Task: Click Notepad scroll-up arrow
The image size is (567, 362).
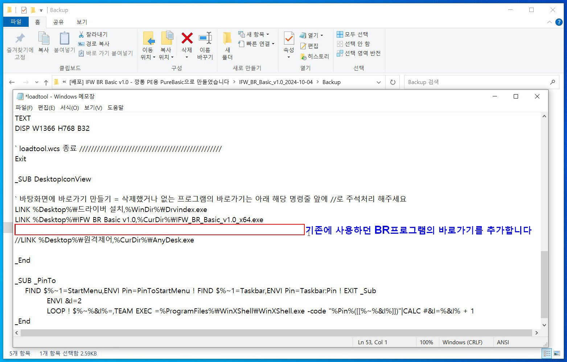Action: point(544,116)
